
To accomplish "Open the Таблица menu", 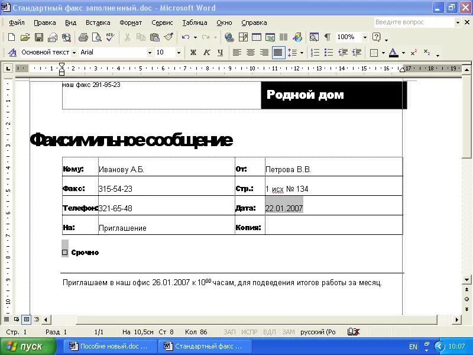I will point(195,22).
